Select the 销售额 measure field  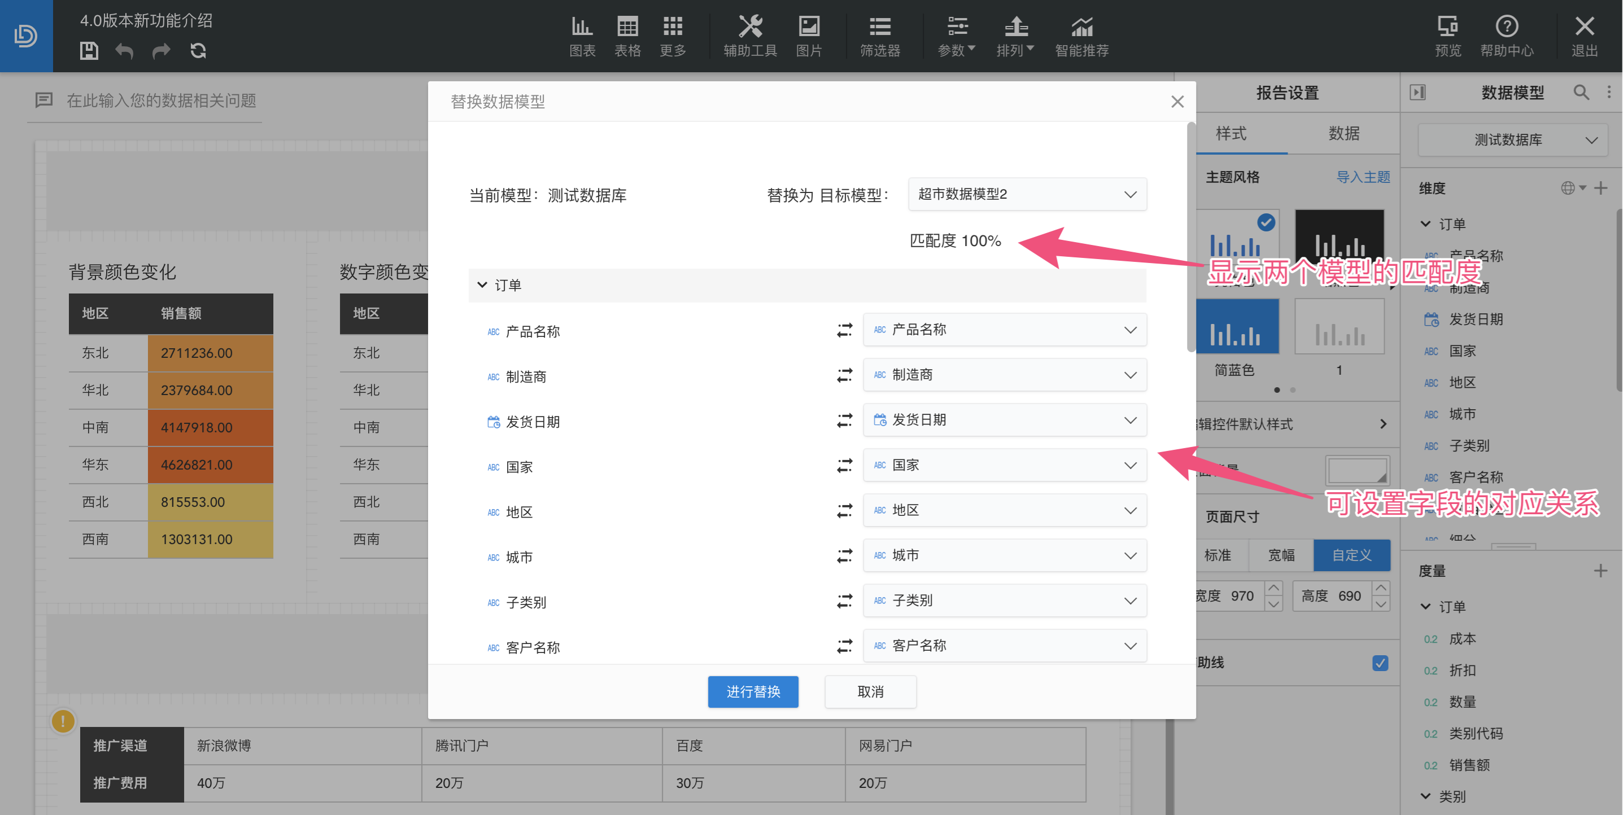coord(1469,765)
